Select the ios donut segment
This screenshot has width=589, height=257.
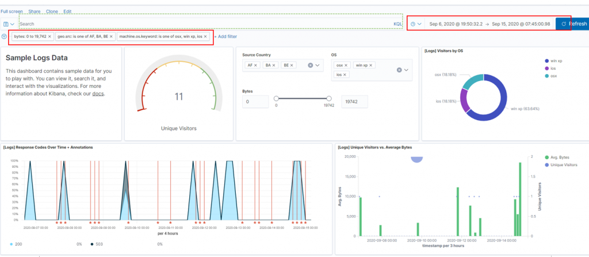point(463,101)
